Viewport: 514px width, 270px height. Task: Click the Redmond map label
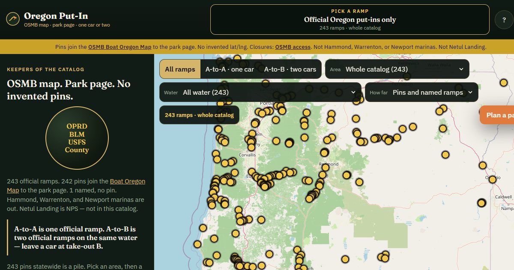point(329,164)
